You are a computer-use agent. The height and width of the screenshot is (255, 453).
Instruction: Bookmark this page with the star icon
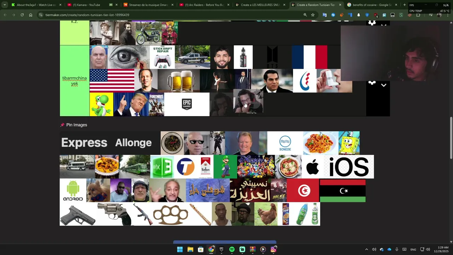click(313, 15)
